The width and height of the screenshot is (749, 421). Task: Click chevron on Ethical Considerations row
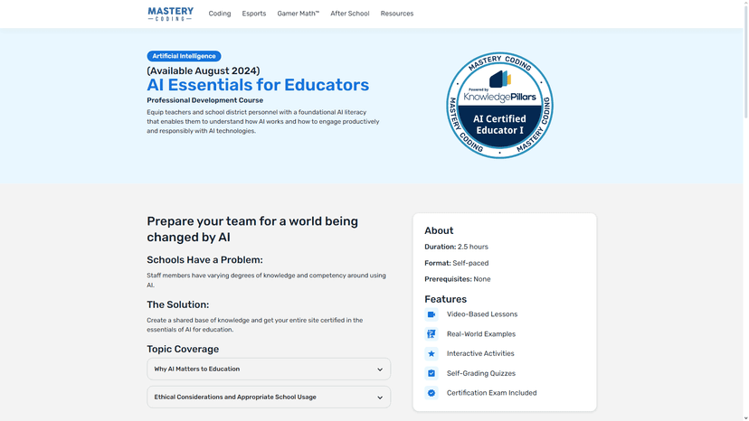[380, 398]
